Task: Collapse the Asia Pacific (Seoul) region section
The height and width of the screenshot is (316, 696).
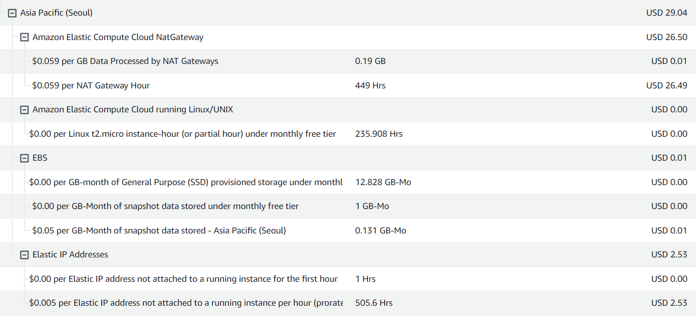Action: 12,13
